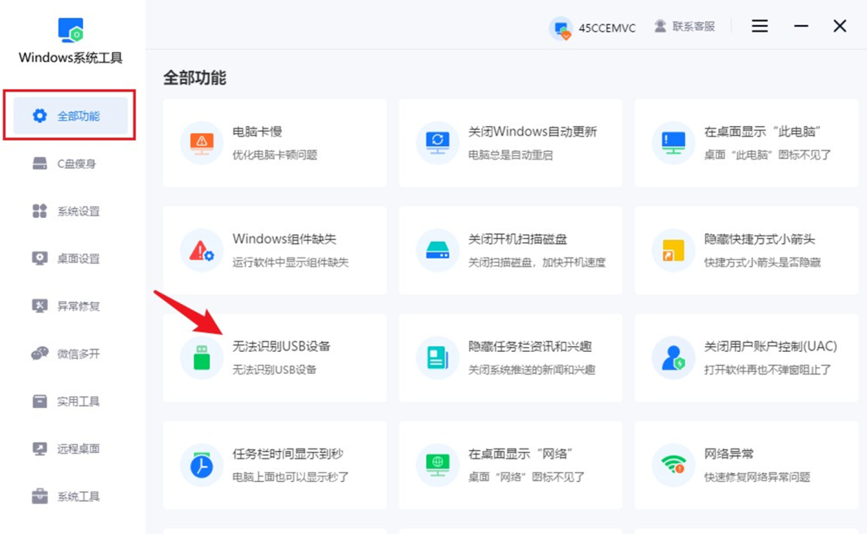Open the 隐藏快捷方式小箭头 title

(760, 239)
